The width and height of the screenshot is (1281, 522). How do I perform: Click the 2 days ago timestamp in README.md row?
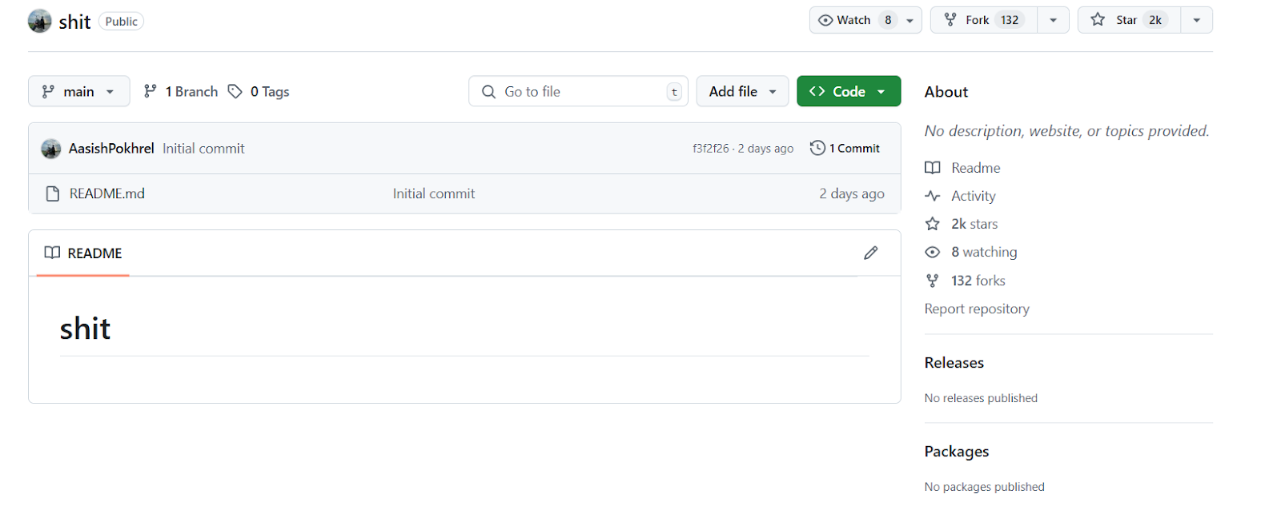[x=852, y=193]
